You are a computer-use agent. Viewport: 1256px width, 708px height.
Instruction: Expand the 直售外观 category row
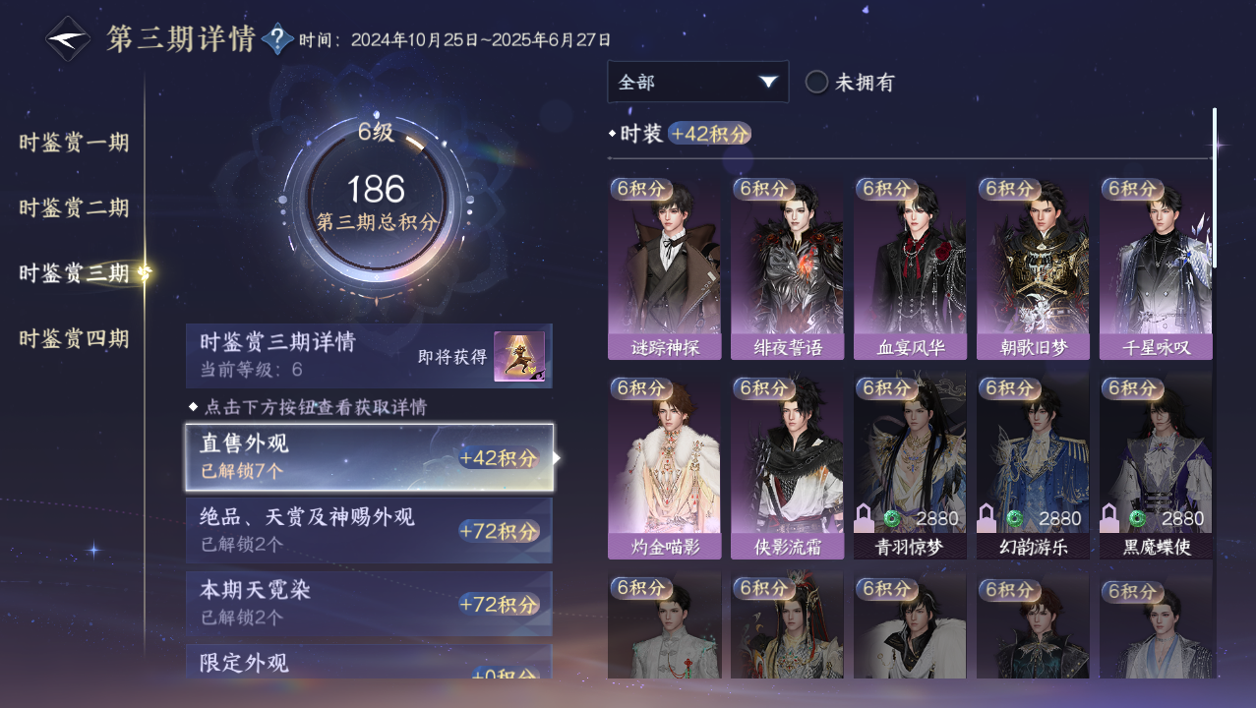coord(370,457)
